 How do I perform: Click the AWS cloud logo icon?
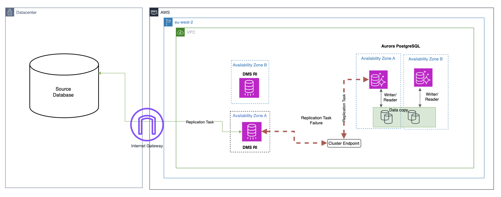154,12
